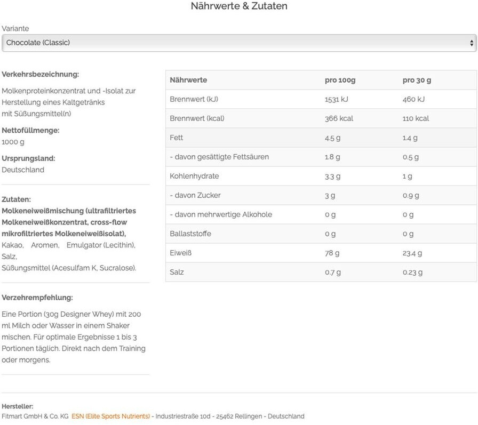Viewport: 478px width, 425px height.
Task: Open the Variante dropdown showing Chocolate (Classic)
Action: (x=239, y=43)
